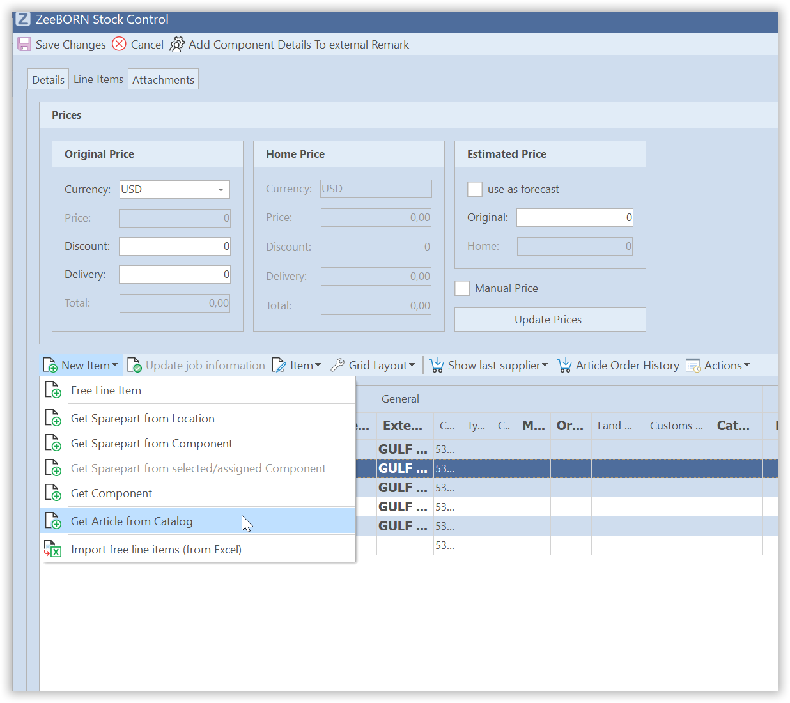Image resolution: width=790 pixels, height=703 pixels.
Task: Choose Get Component menu entry
Action: tap(197, 493)
